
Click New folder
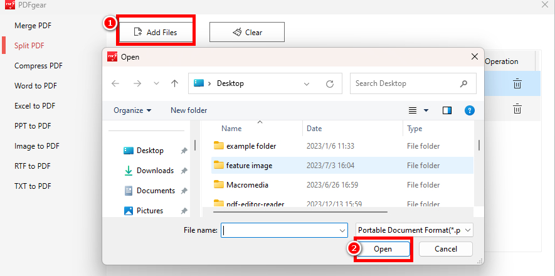[x=189, y=110]
